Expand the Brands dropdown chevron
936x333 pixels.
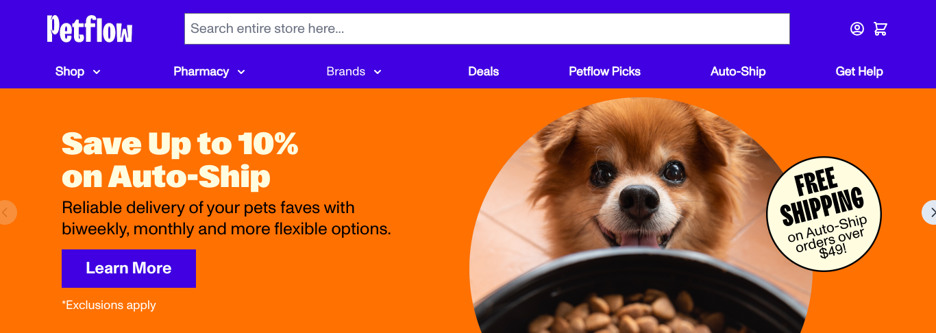[378, 72]
